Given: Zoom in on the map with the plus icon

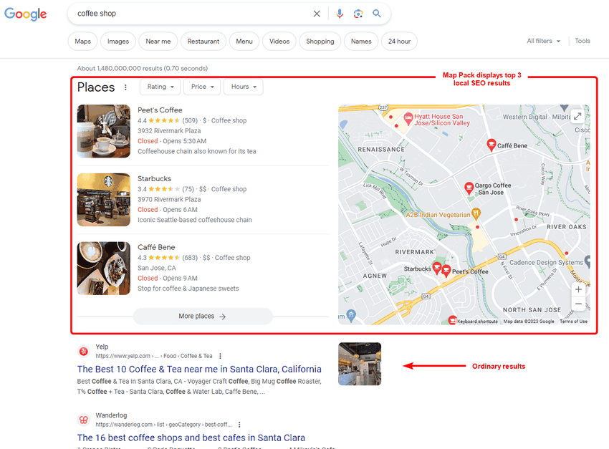Looking at the screenshot, I should pos(578,289).
